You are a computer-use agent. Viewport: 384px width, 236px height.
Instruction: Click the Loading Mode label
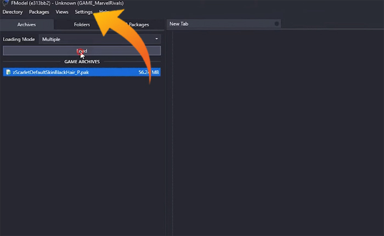19,39
